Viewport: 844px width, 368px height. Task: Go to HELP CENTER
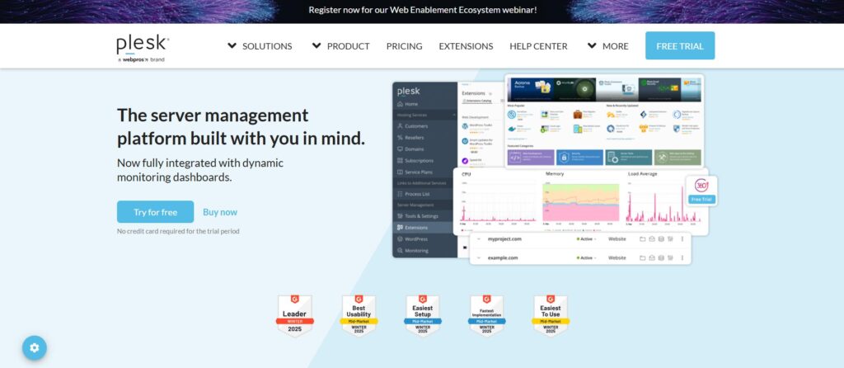point(538,46)
